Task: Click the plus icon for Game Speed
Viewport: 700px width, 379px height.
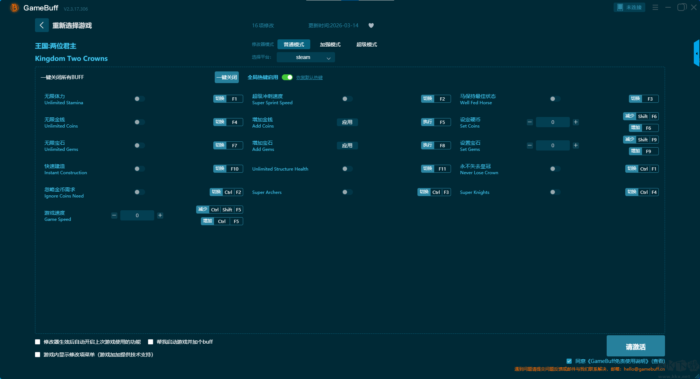Action: click(160, 215)
